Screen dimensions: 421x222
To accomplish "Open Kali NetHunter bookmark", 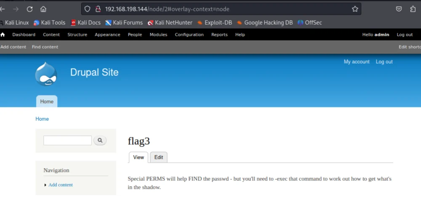I will tap(170, 23).
